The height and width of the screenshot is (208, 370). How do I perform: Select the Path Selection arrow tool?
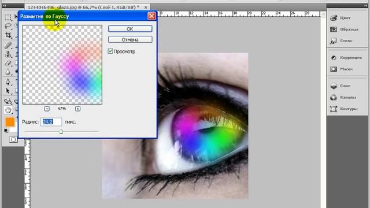point(8,91)
